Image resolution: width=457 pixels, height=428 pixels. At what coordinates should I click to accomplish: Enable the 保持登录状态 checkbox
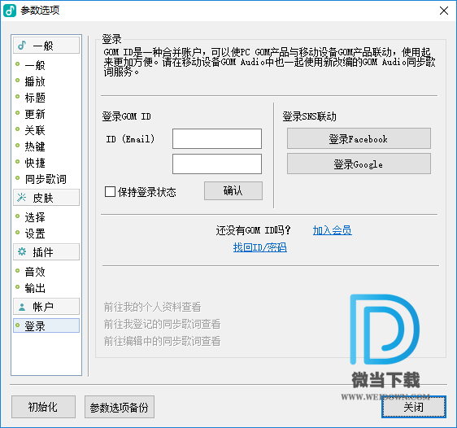coord(110,192)
